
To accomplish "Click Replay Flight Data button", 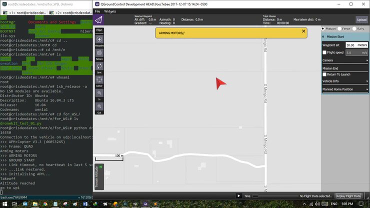I will click(348, 196).
